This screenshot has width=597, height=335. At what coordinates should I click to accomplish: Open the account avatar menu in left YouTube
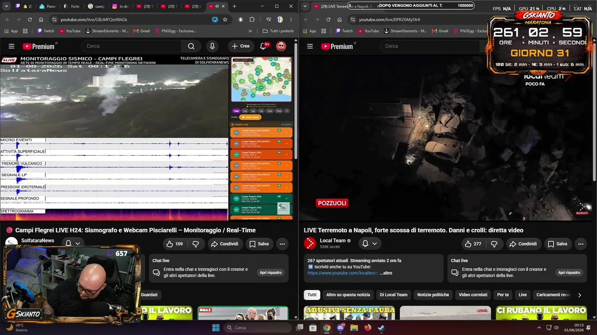pos(281,46)
